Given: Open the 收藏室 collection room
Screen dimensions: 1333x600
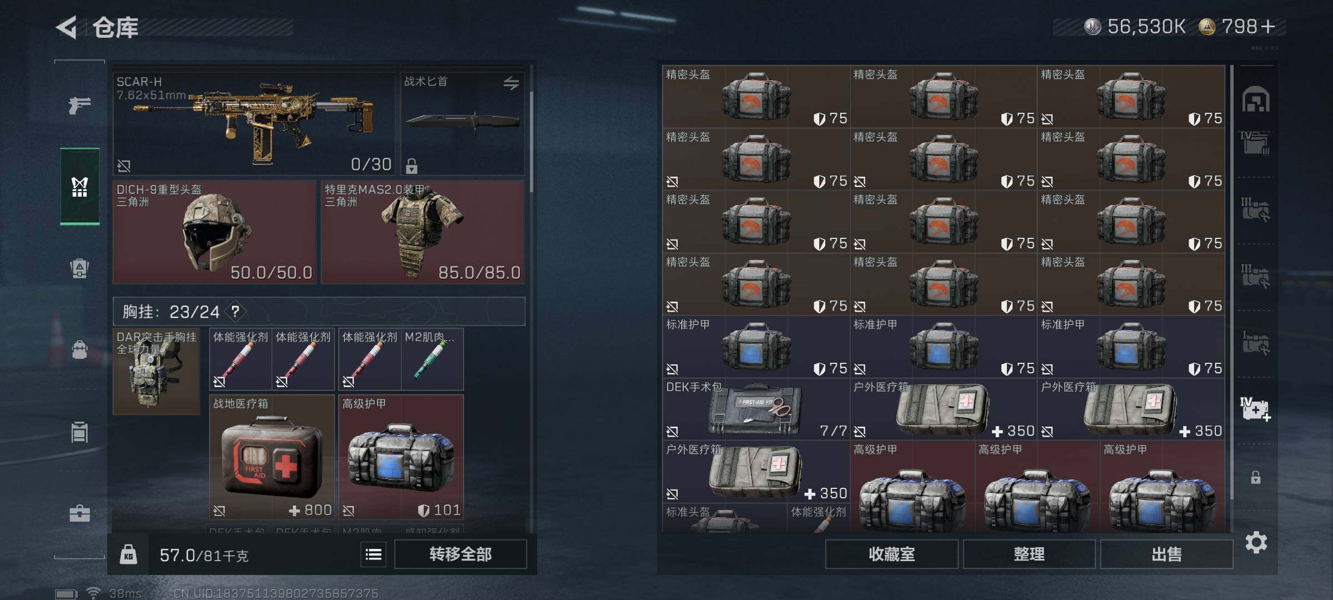Looking at the screenshot, I should tap(891, 554).
